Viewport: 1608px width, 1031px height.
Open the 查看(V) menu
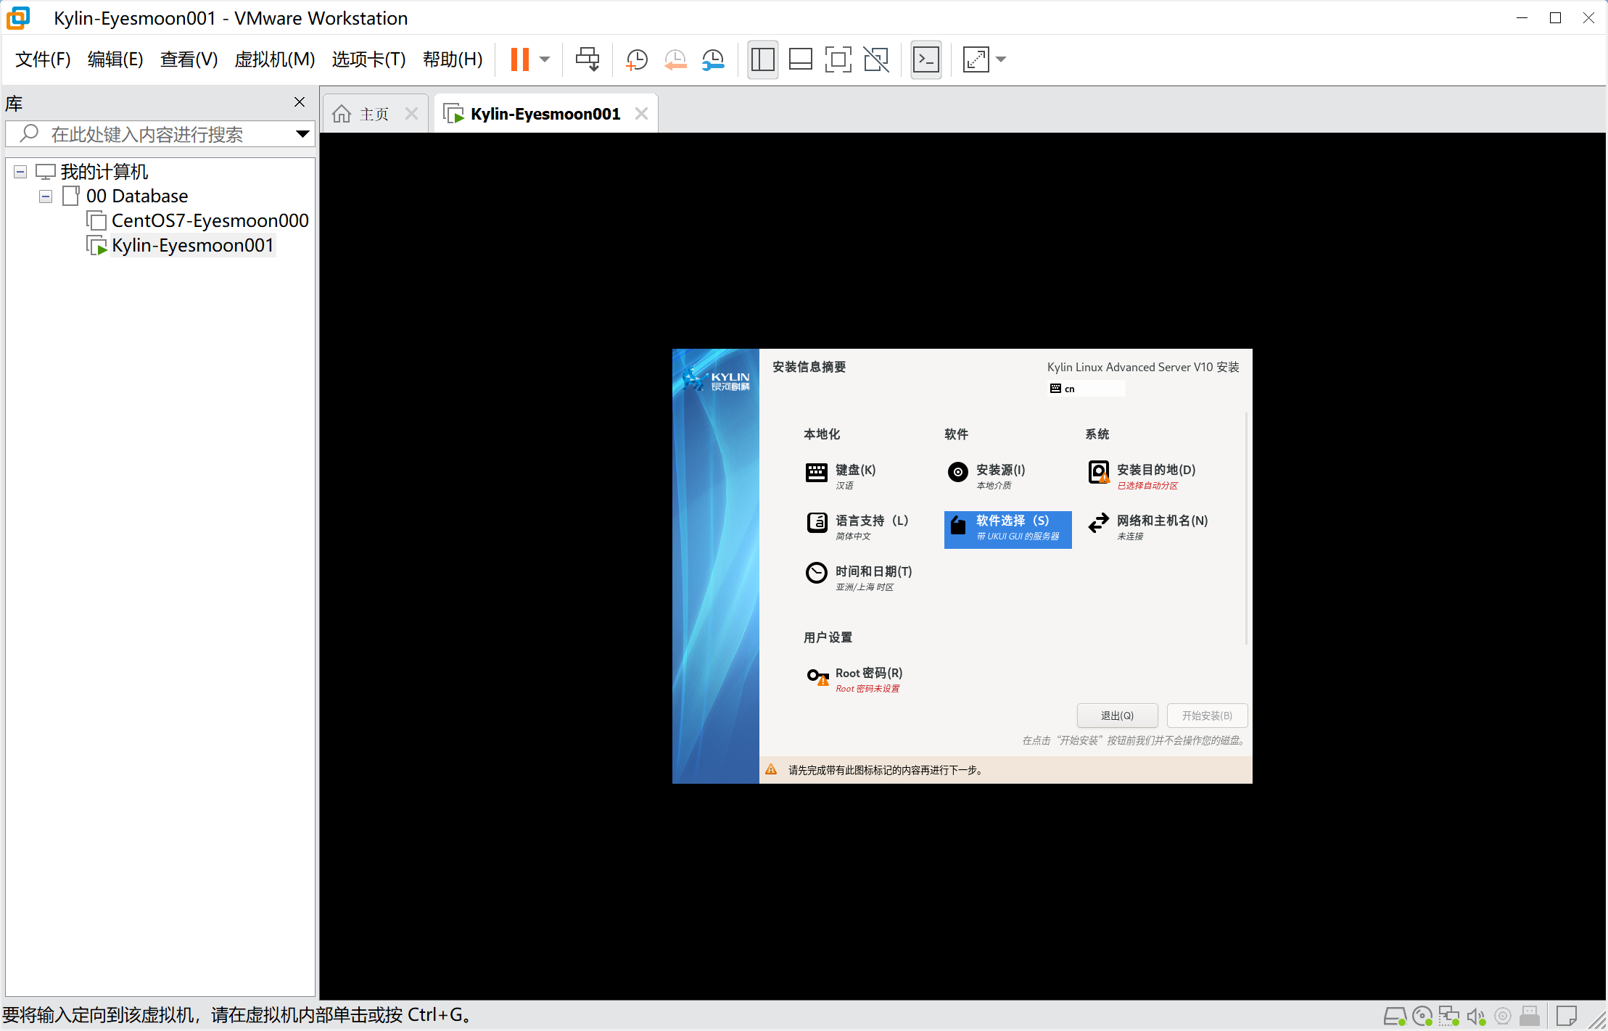[x=189, y=59]
